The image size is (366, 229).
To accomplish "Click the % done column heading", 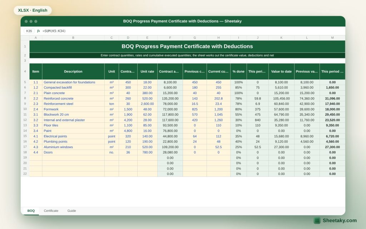I will (238, 72).
